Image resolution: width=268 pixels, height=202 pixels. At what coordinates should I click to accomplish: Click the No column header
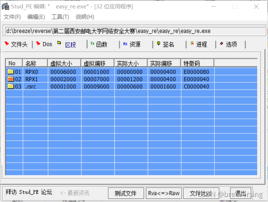click(x=14, y=63)
